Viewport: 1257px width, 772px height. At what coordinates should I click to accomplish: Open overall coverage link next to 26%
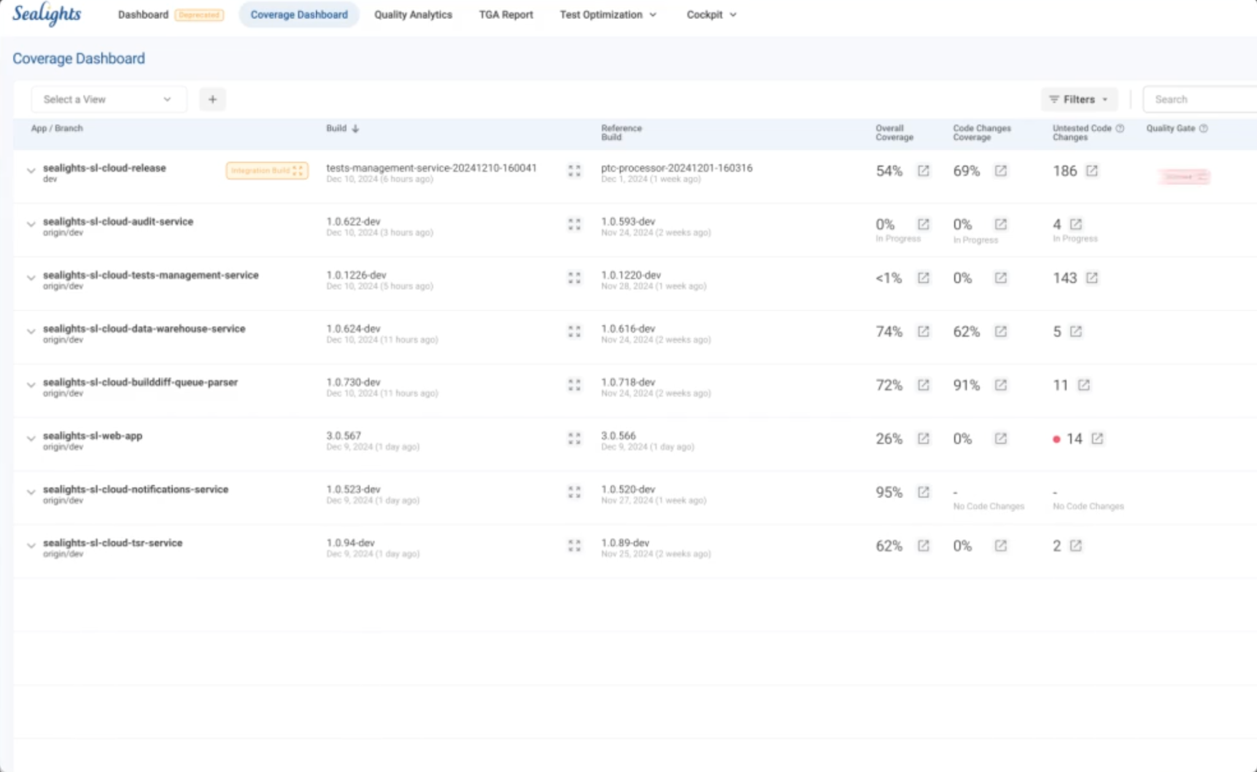point(923,439)
